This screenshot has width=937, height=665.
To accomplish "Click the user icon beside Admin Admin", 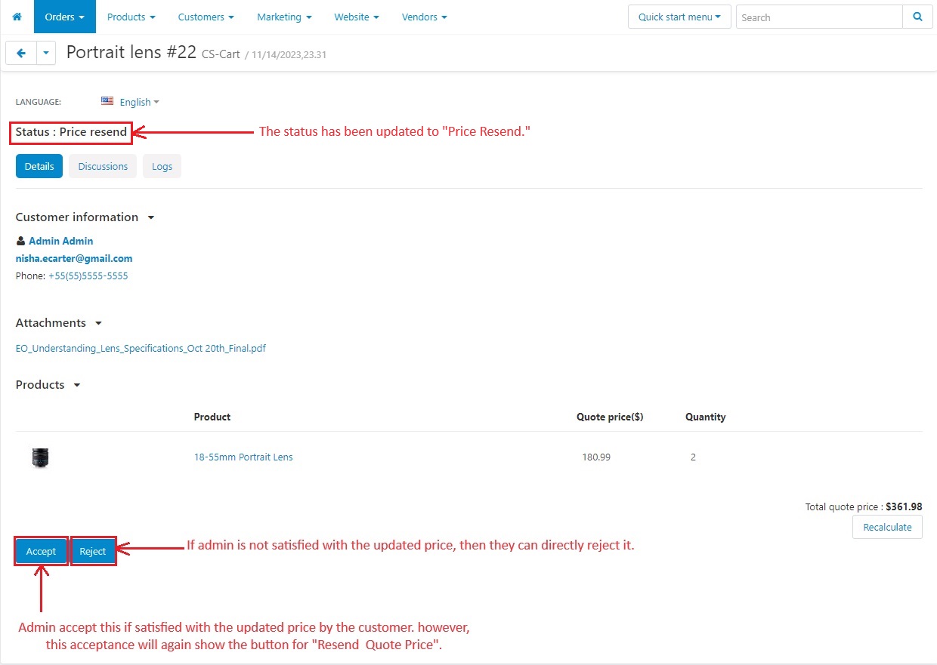I will 20,242.
